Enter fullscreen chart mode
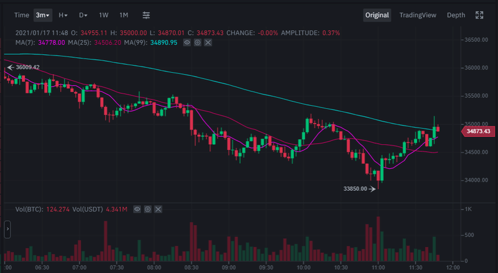This screenshot has width=498, height=273. [479, 15]
